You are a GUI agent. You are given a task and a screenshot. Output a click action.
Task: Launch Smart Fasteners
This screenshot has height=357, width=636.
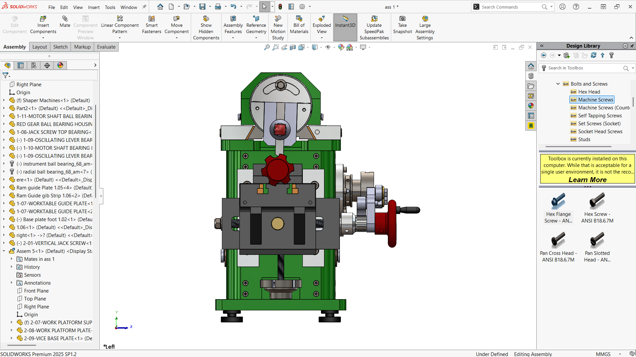(152, 25)
